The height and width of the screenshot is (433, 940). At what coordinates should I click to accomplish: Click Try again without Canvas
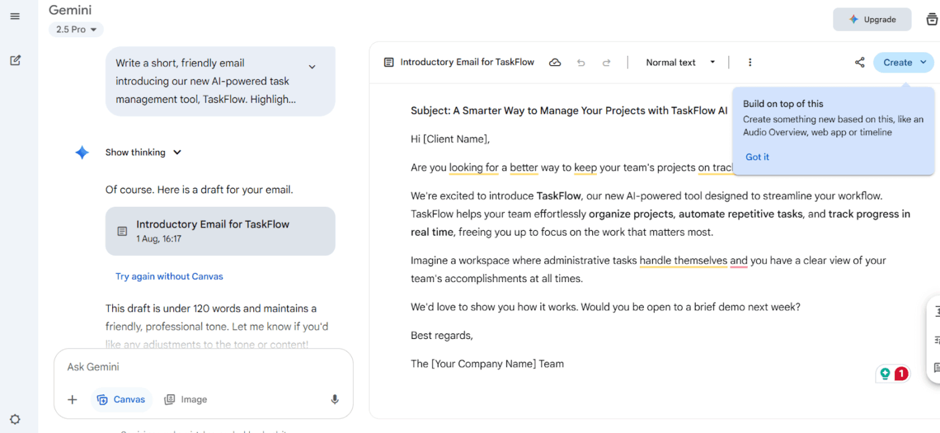click(x=169, y=276)
